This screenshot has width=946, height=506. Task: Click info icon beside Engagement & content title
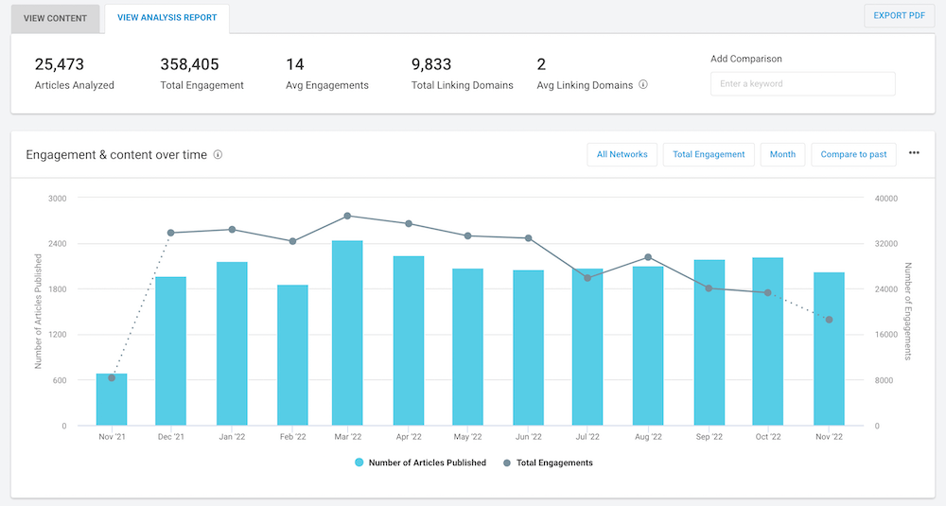(x=218, y=154)
